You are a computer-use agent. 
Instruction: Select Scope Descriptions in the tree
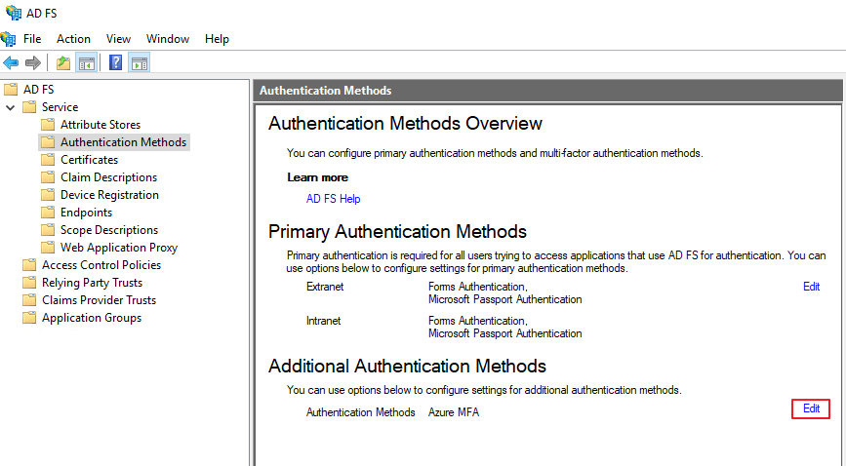pyautogui.click(x=109, y=230)
